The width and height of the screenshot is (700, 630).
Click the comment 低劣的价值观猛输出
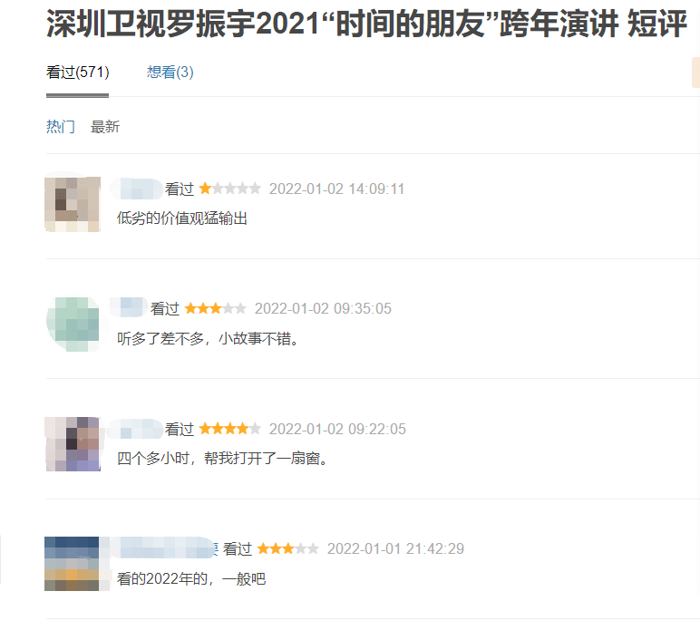182,218
